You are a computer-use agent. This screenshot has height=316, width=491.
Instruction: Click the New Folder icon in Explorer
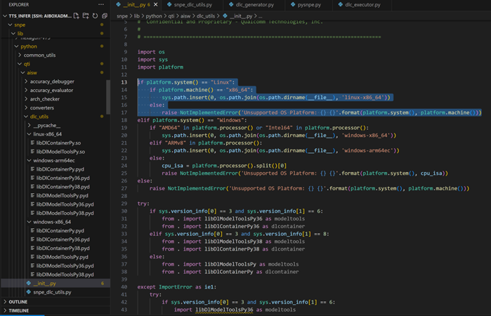click(85, 15)
